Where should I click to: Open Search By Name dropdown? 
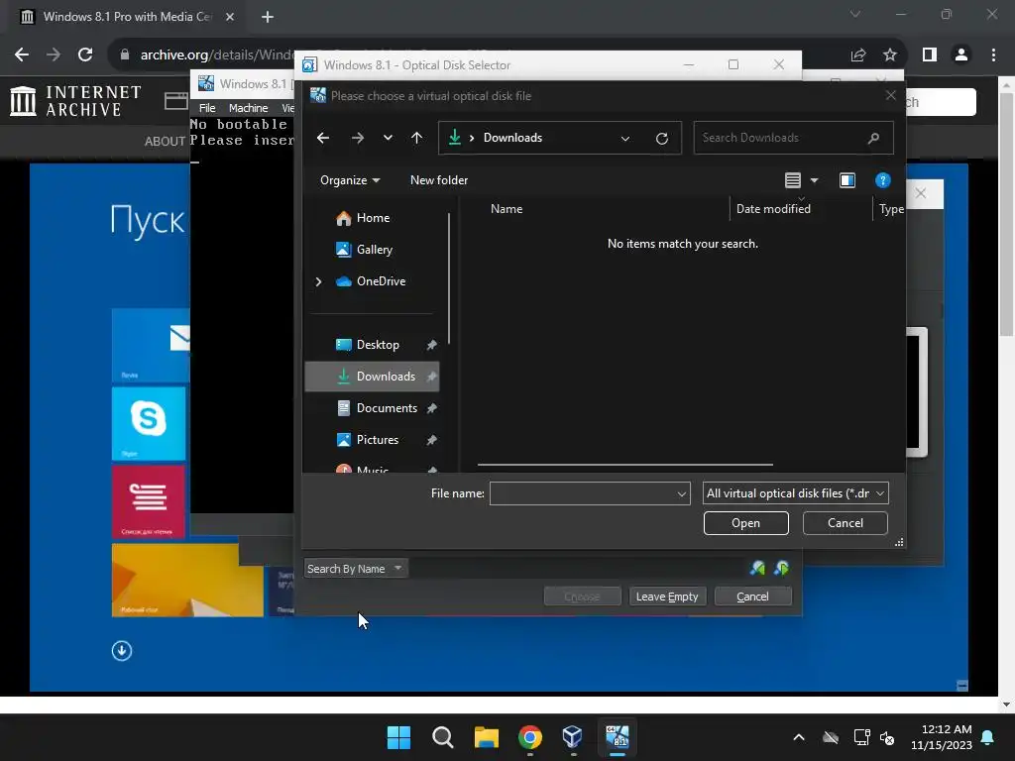[x=356, y=569]
